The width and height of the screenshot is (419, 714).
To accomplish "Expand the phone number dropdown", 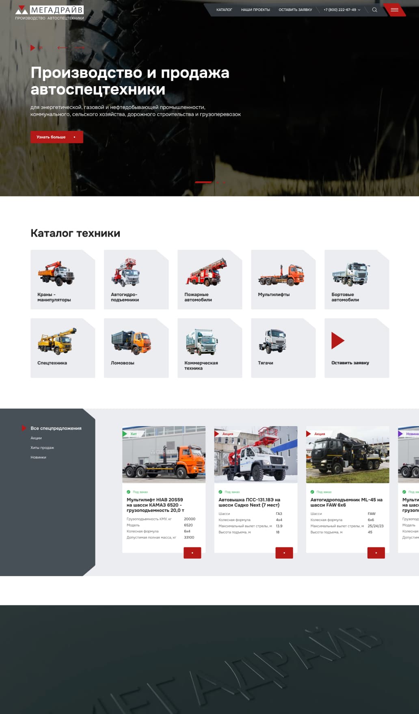I will tap(359, 10).
